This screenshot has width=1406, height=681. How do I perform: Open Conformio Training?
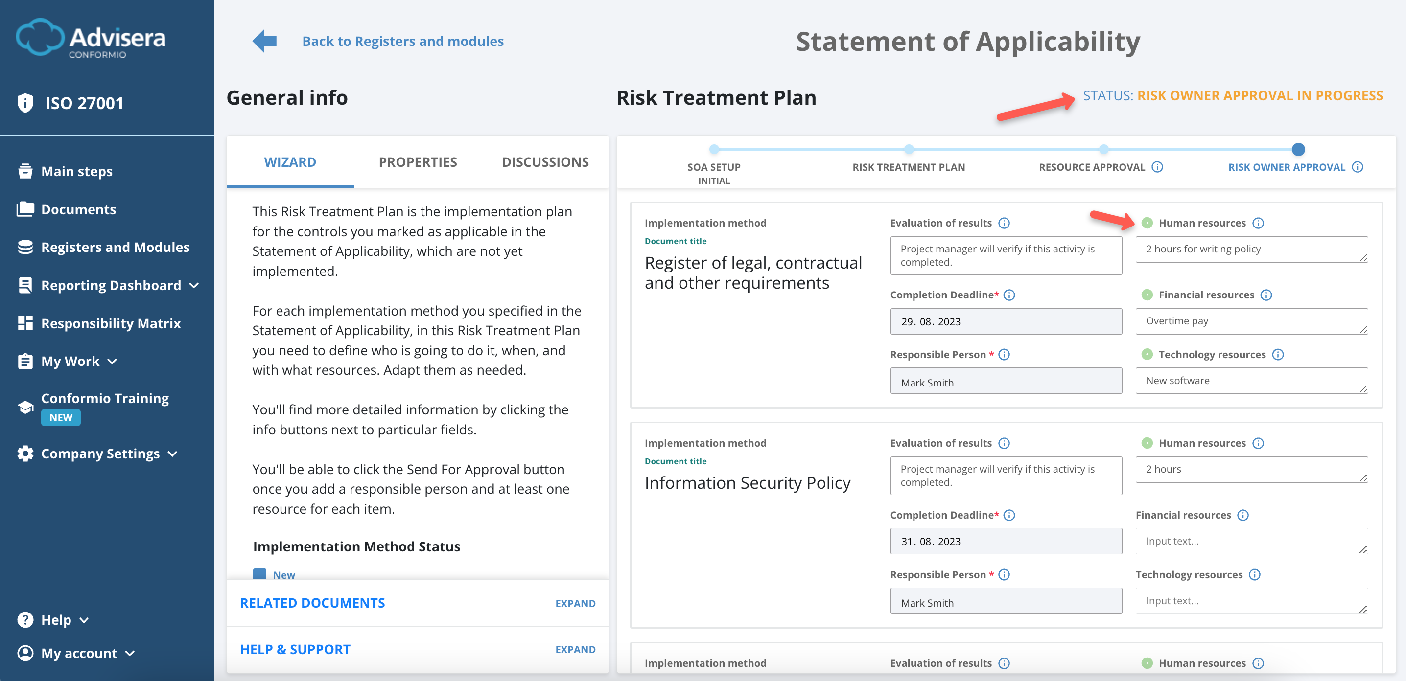[x=105, y=398]
